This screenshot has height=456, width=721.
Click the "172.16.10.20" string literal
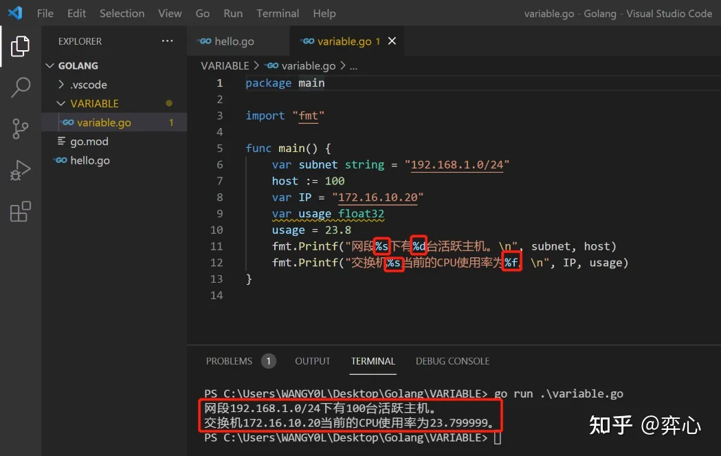point(377,197)
